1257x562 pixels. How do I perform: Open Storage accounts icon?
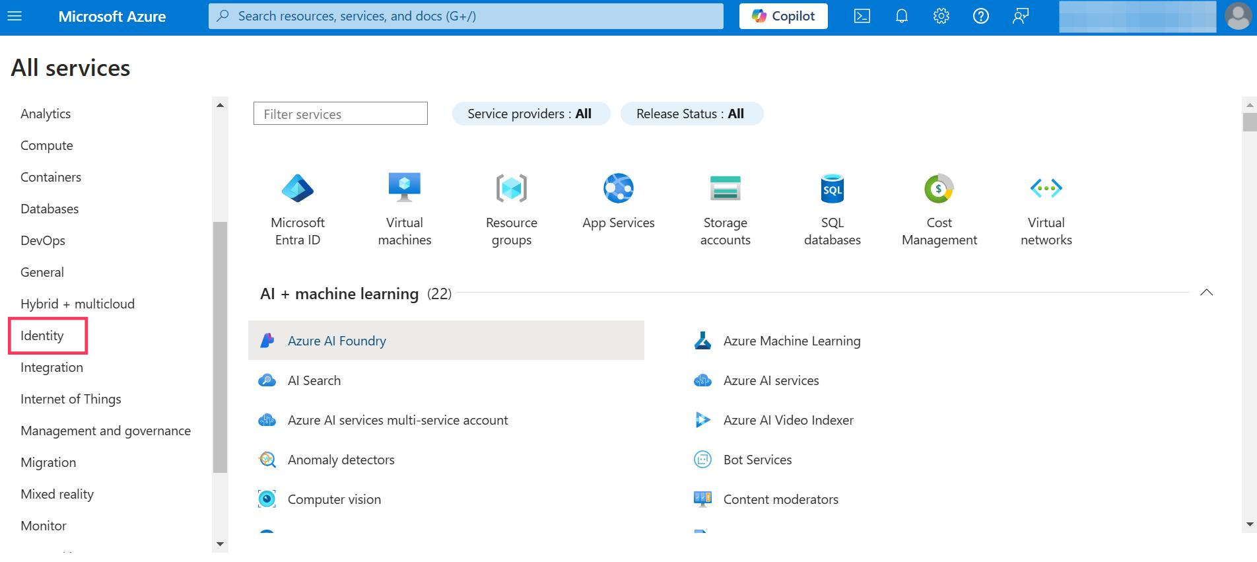click(x=726, y=188)
